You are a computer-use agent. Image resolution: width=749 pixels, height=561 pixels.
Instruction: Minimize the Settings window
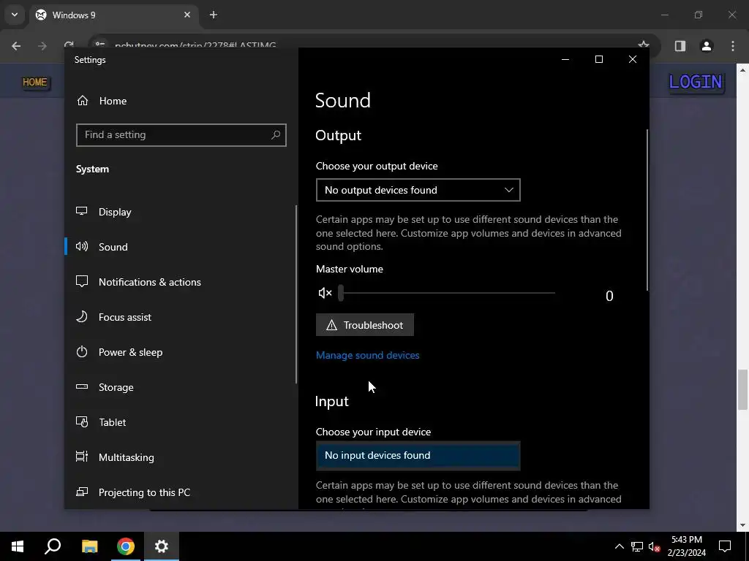[565, 59]
